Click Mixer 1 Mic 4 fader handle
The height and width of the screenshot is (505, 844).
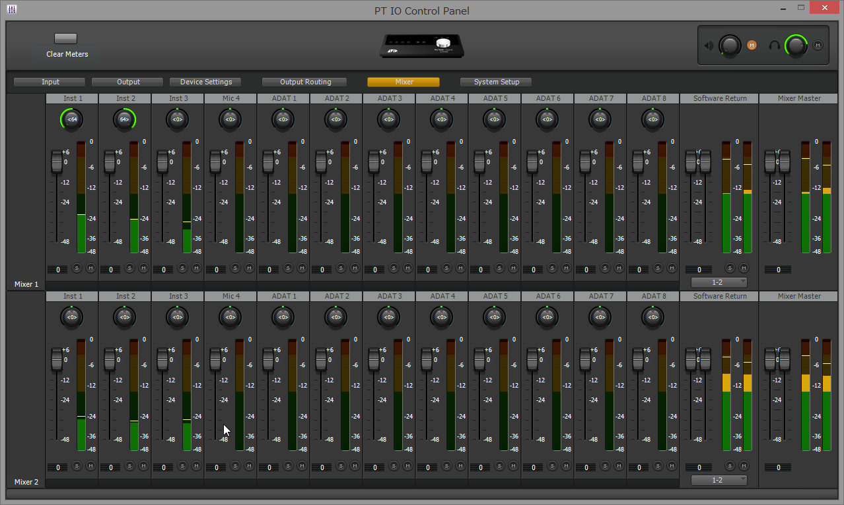tap(215, 162)
